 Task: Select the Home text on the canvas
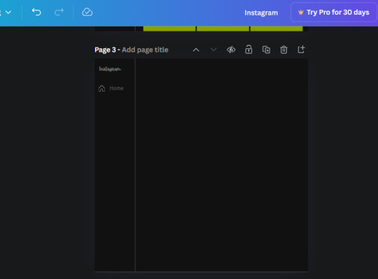(x=116, y=88)
